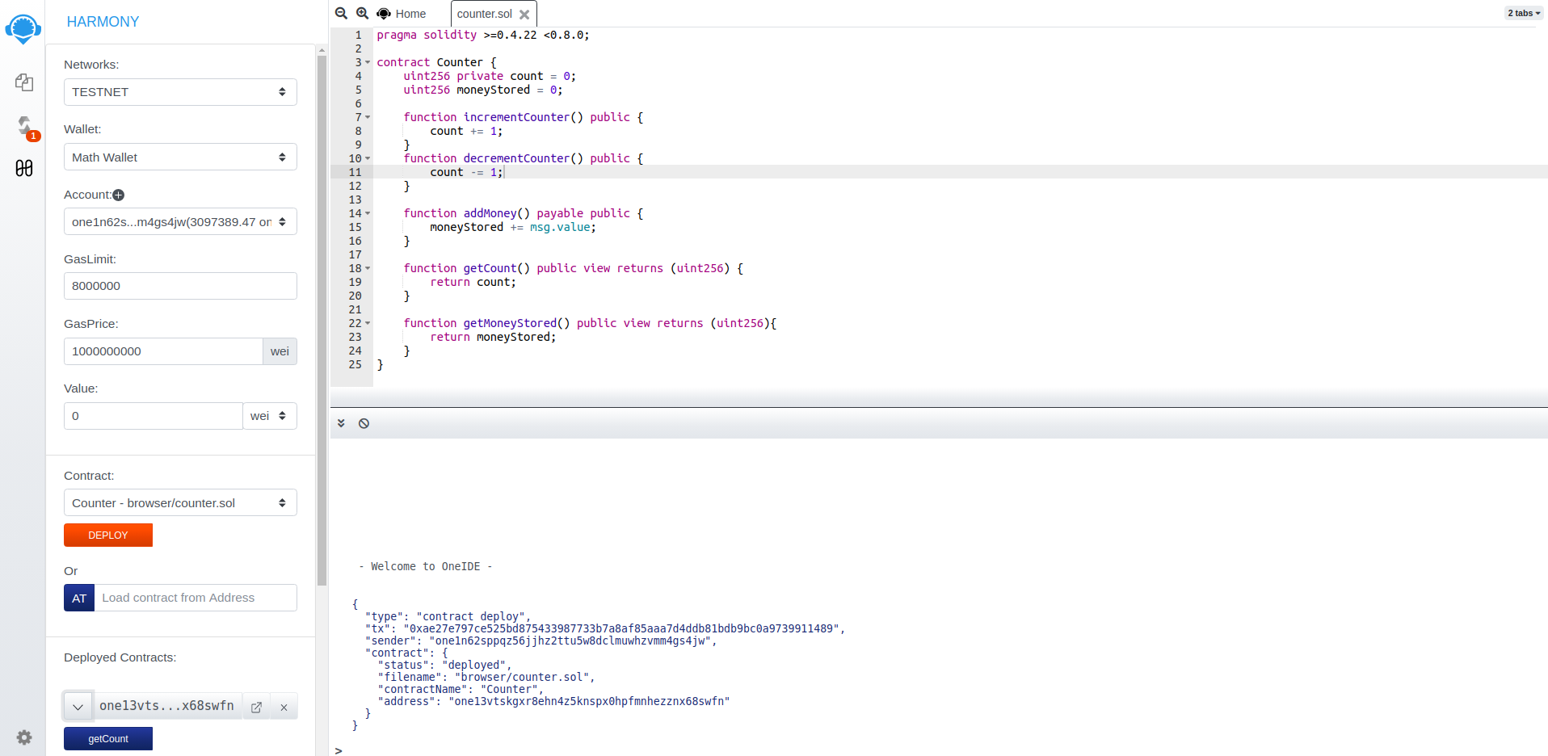
Task: Fold the contract Counter block at line 3
Action: [x=368, y=62]
